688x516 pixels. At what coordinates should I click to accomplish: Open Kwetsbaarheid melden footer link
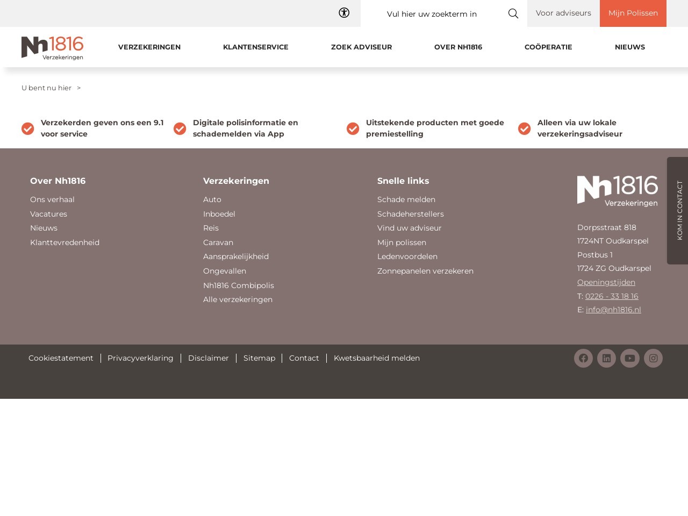pos(377,359)
